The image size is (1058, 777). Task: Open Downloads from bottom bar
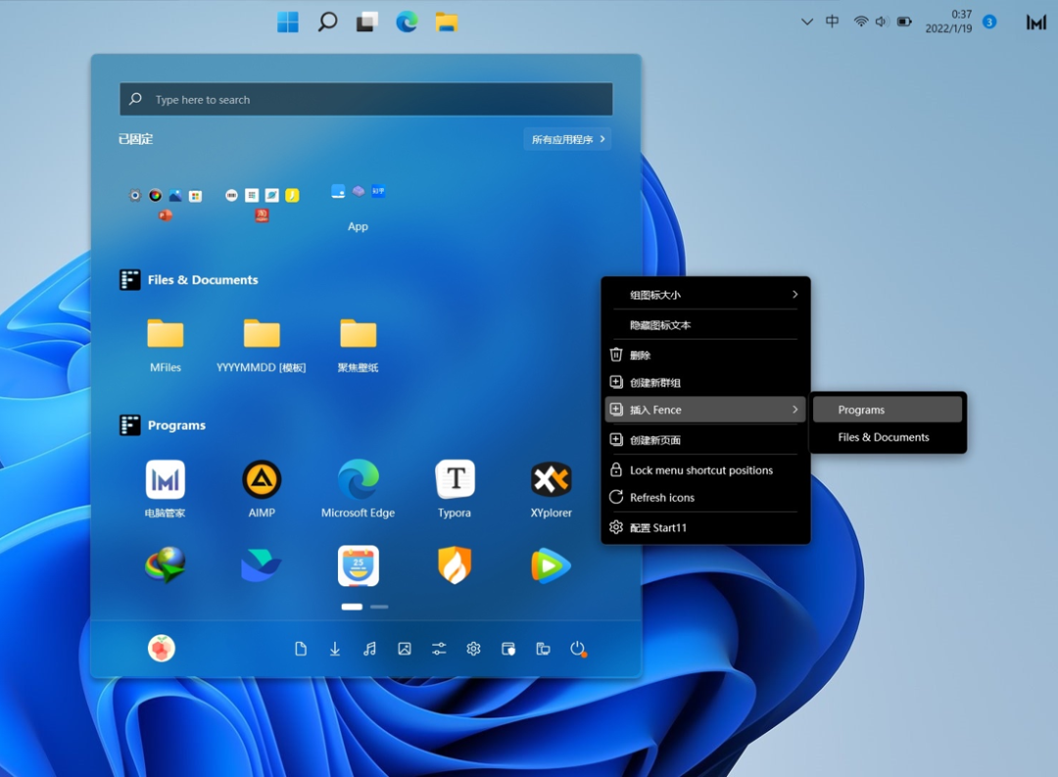(x=335, y=648)
